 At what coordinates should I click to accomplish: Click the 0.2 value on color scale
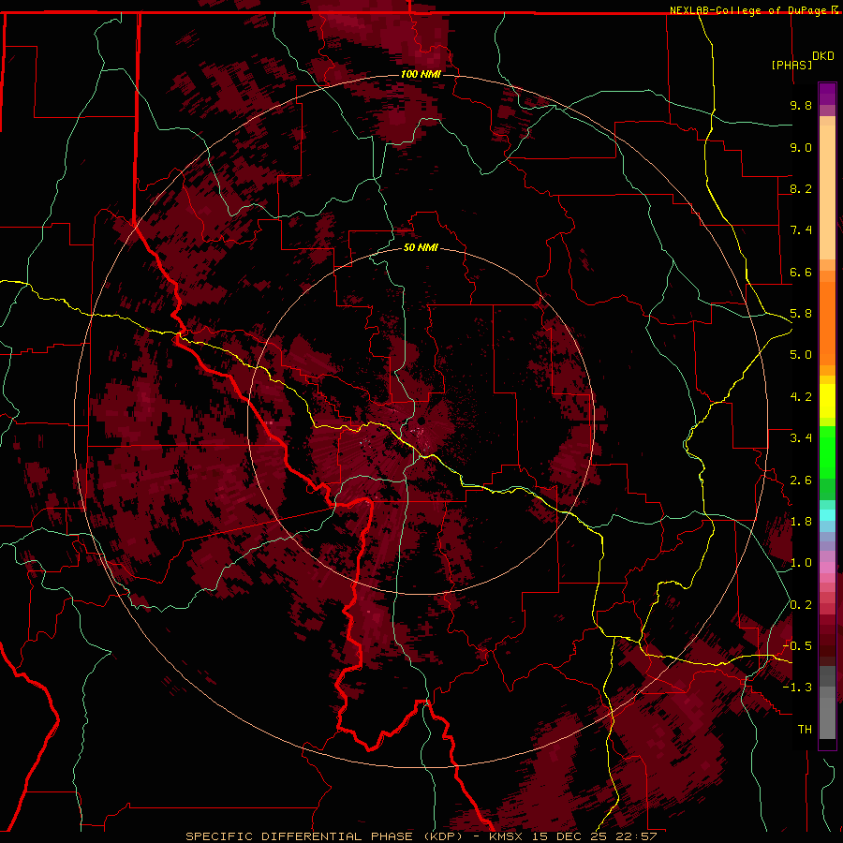801,605
